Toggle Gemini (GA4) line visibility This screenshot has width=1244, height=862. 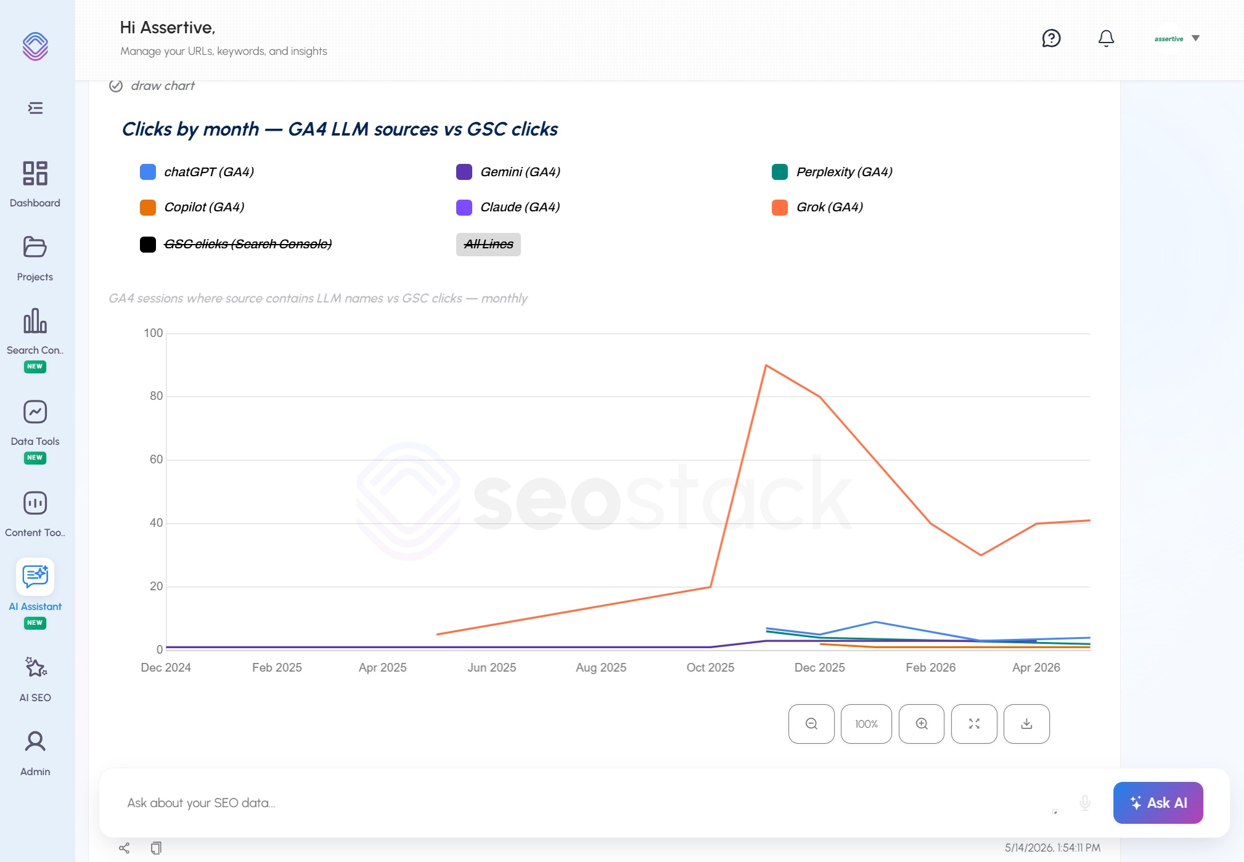508,172
